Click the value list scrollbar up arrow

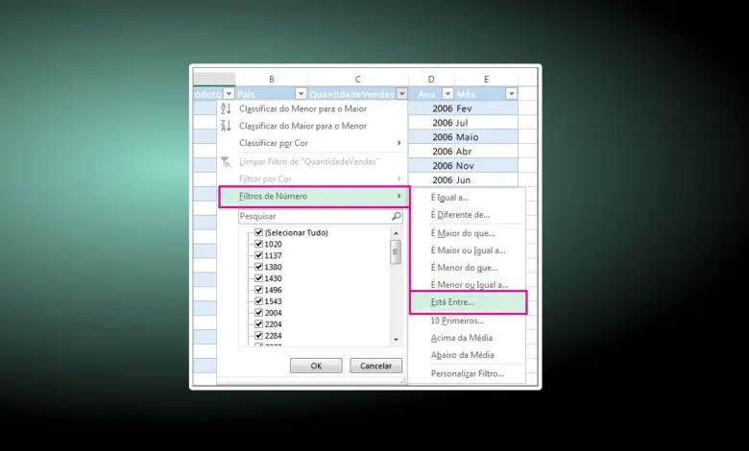click(396, 233)
